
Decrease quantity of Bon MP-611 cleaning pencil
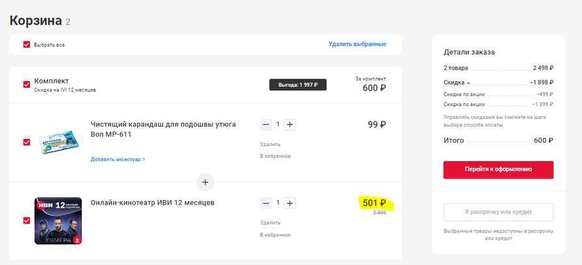(267, 125)
